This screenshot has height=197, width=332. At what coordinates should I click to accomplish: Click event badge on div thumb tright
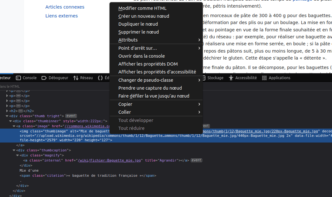(x=71, y=116)
